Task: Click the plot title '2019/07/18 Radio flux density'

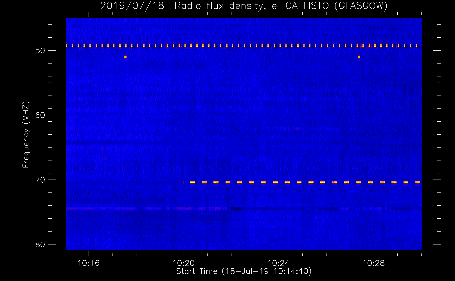Action: point(182,6)
